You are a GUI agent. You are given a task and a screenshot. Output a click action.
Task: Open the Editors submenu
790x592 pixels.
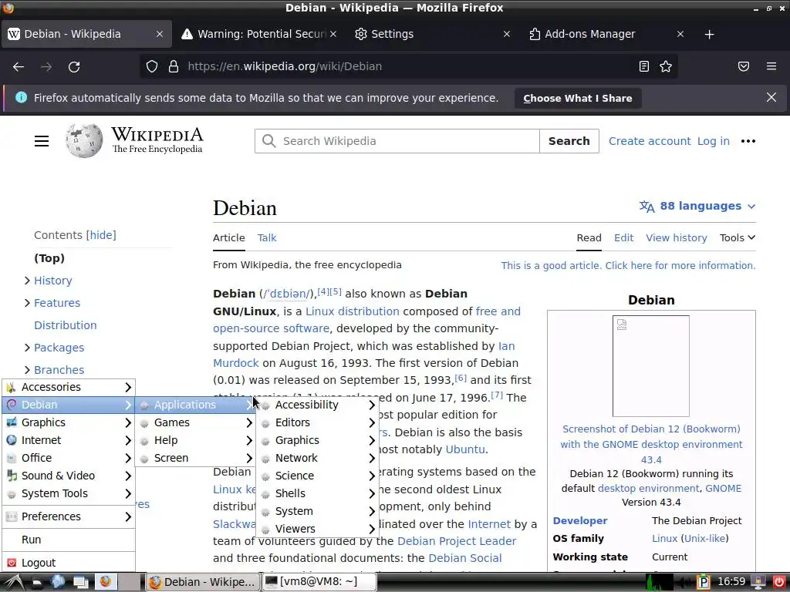[x=318, y=422]
